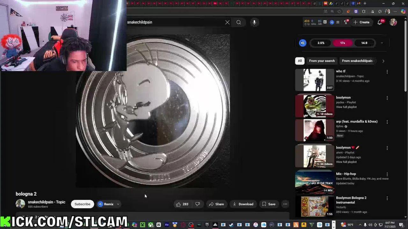The height and width of the screenshot is (229, 408).
Task: Open the Xbox app from taskbar
Action: 151,225
